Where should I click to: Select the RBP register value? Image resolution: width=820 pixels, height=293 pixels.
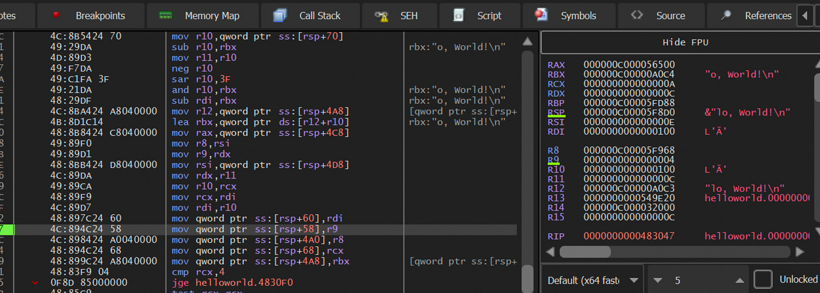(629, 103)
